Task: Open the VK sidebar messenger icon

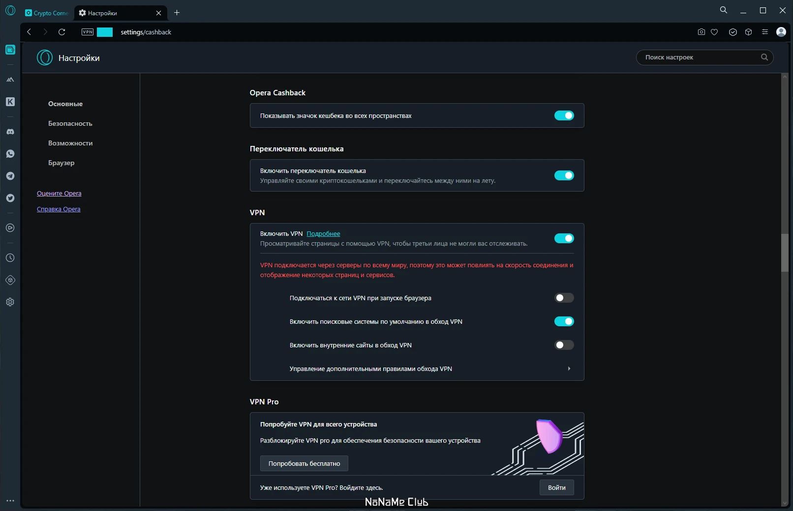Action: point(10,102)
